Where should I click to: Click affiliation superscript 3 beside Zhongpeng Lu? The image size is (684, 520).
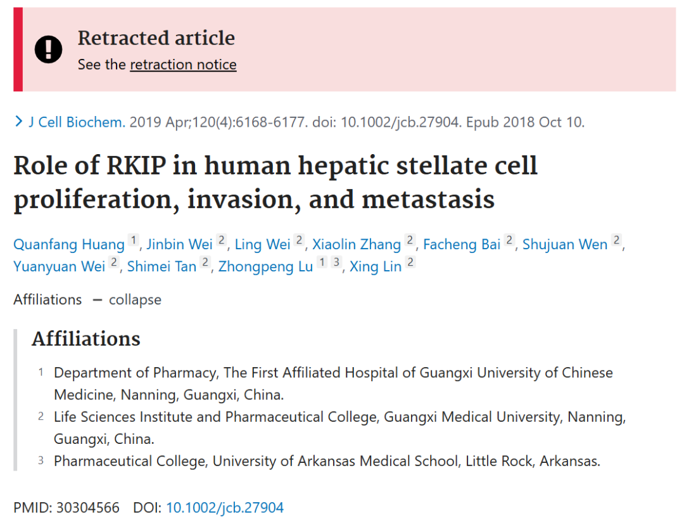[336, 262]
